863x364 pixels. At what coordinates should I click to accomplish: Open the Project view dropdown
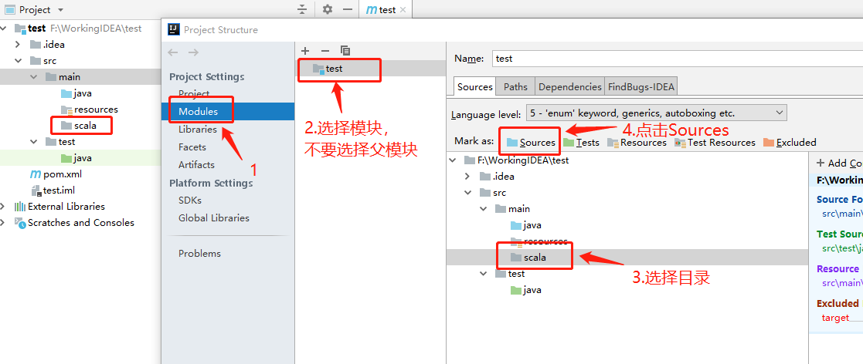pos(60,10)
